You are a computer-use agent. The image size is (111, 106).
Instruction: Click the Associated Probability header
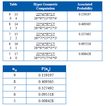(x=85, y=6)
